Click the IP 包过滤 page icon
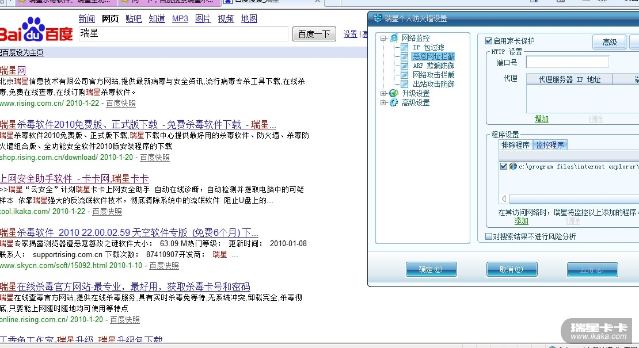The height and width of the screenshot is (348, 639). pyautogui.click(x=404, y=47)
